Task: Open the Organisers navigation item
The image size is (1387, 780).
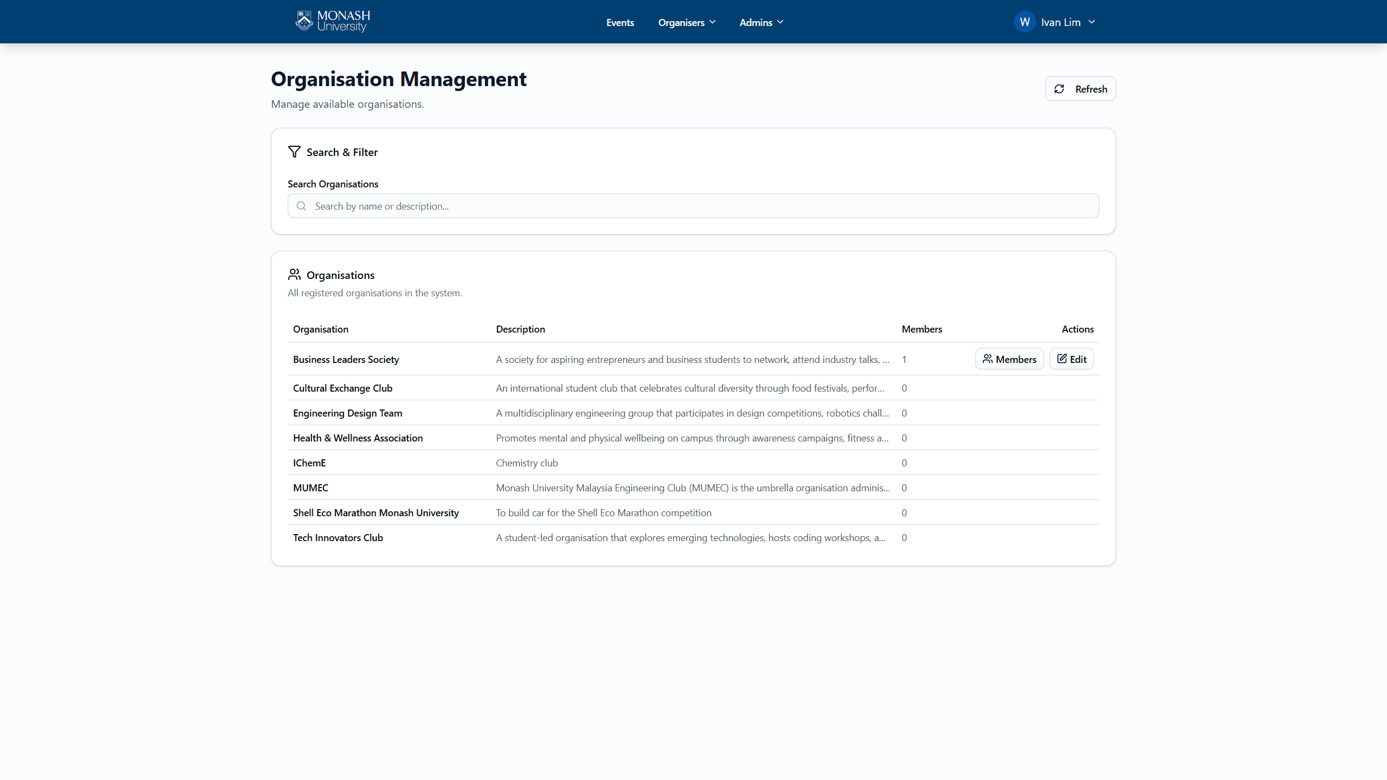Action: point(682,22)
